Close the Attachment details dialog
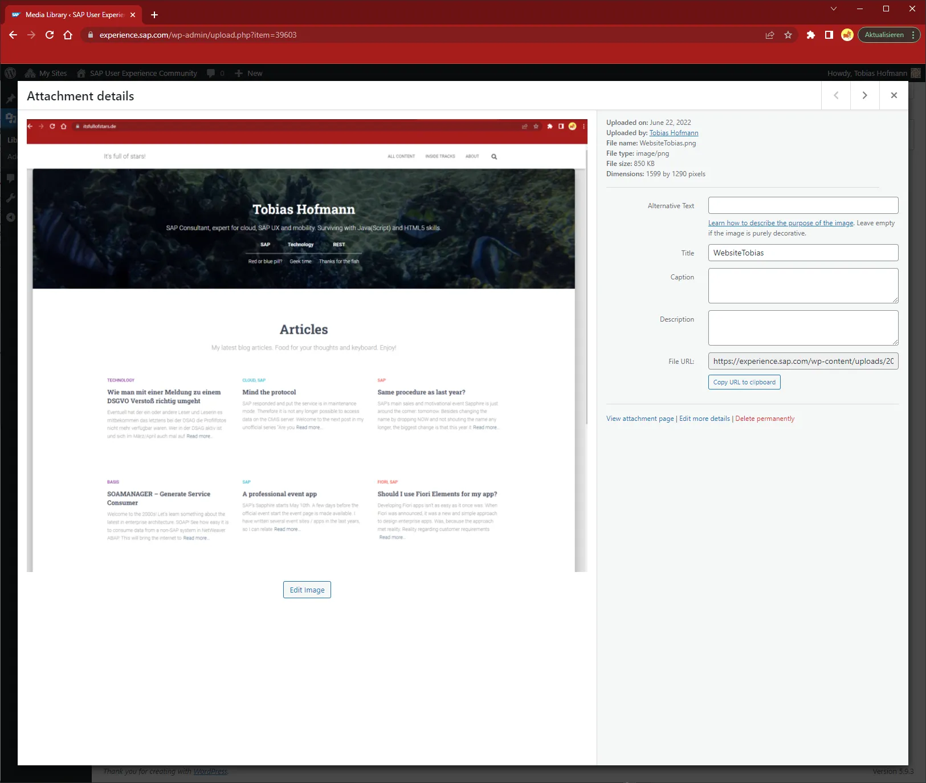The image size is (926, 783). click(x=894, y=96)
